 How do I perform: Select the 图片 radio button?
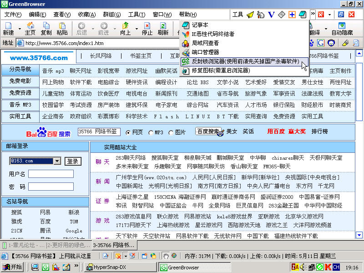pos(171,132)
